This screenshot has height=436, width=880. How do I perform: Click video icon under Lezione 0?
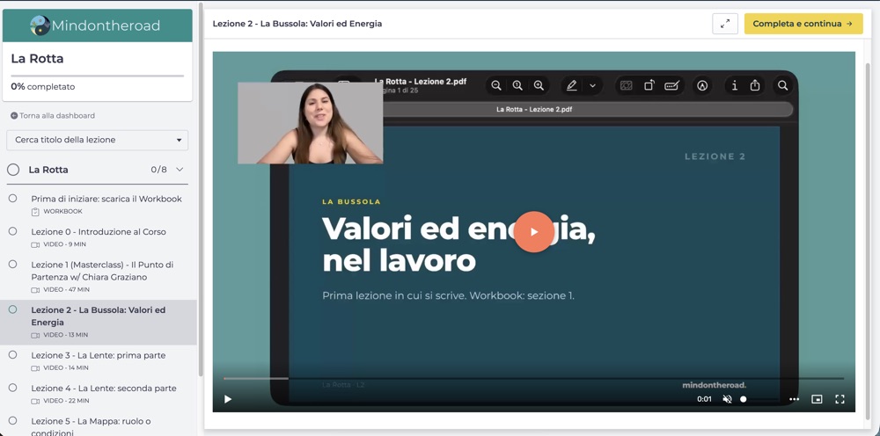tap(35, 244)
